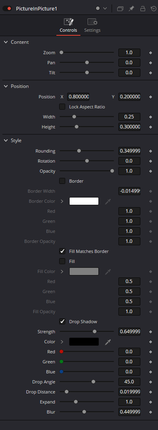Reset the node with the reset icon

154,8
